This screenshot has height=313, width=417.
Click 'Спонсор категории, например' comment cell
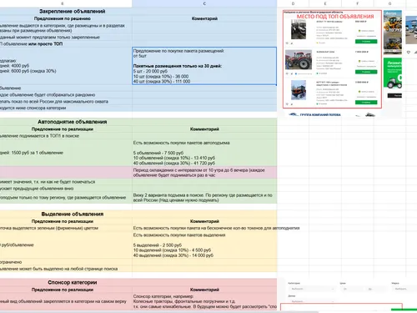click(204, 301)
